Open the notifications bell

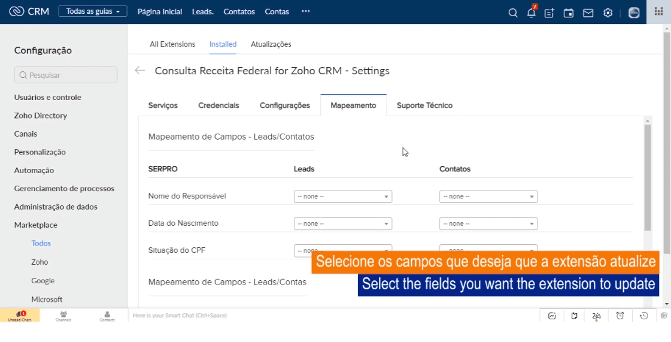click(x=531, y=13)
